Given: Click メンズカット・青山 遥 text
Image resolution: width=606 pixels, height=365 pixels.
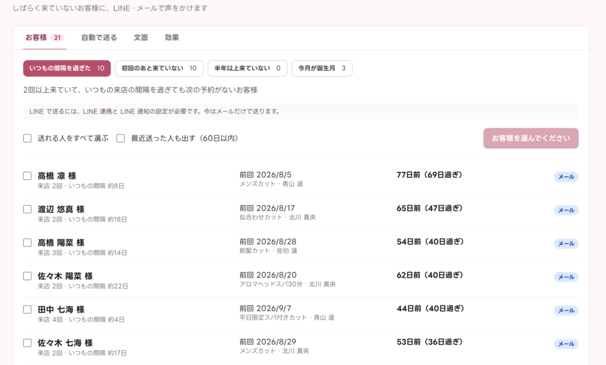Looking at the screenshot, I should click(x=271, y=184).
